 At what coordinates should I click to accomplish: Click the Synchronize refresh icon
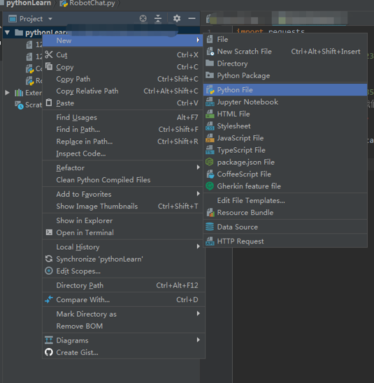[49, 259]
